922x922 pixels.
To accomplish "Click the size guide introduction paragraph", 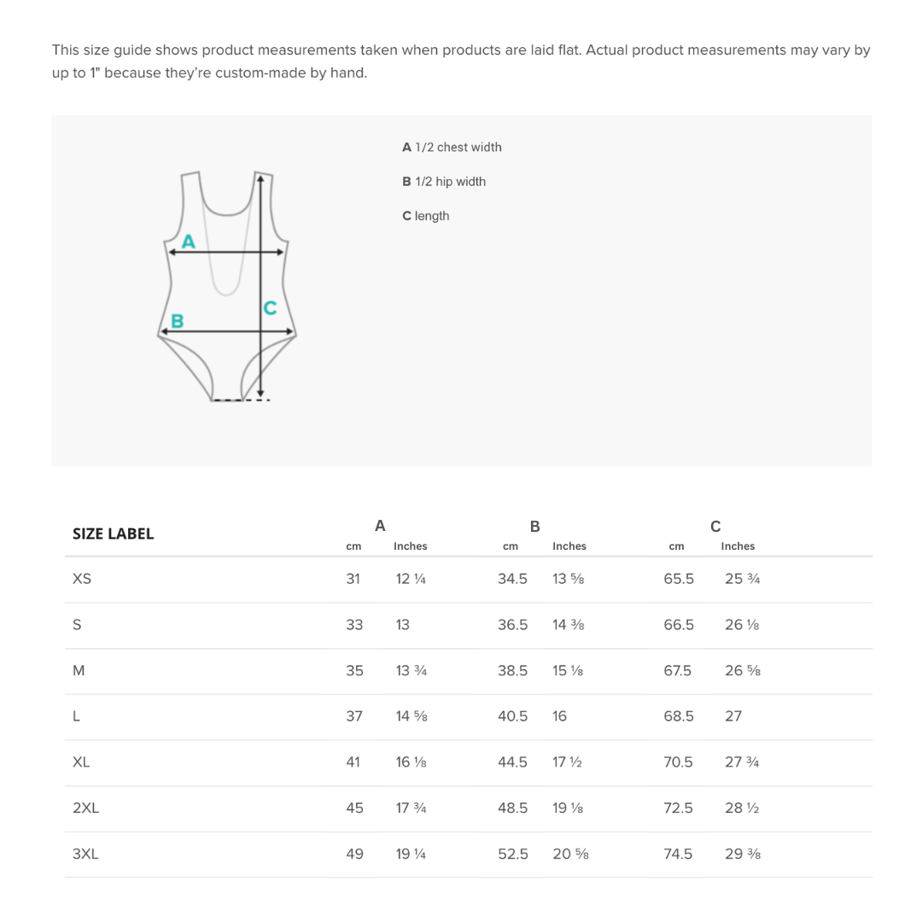I will coord(461,61).
